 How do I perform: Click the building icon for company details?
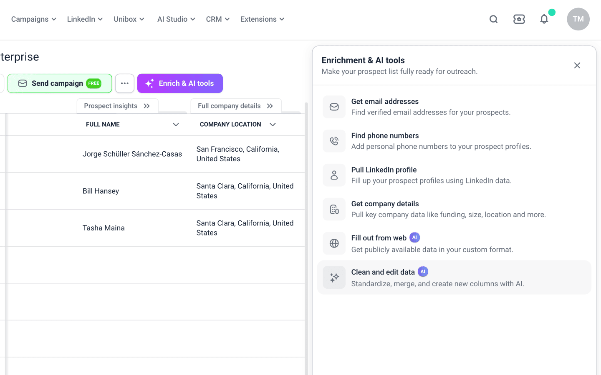(334, 210)
